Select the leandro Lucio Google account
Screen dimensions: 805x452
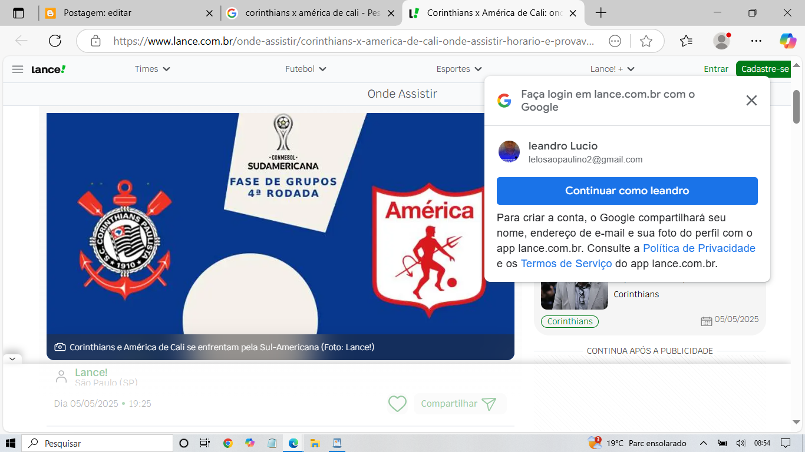coord(627,152)
